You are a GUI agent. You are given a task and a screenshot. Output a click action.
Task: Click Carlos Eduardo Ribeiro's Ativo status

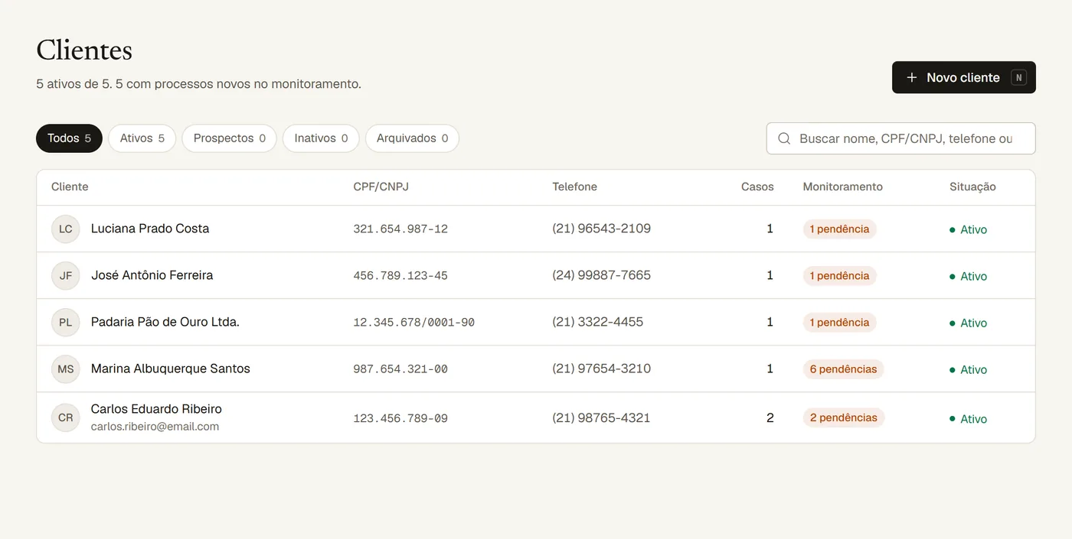point(968,418)
